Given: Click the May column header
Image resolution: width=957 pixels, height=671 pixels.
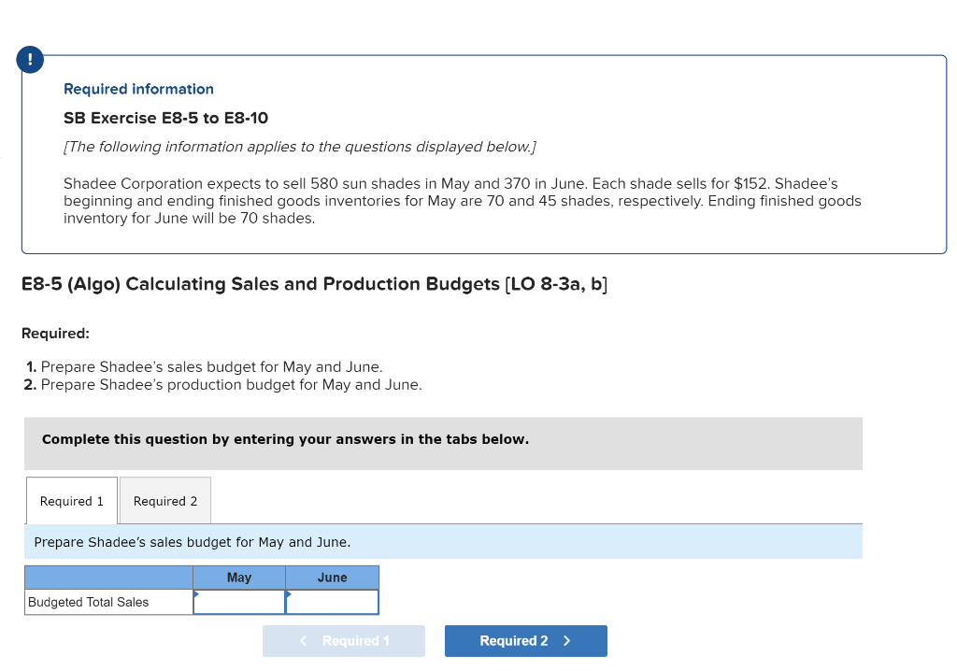Looking at the screenshot, I should click(x=239, y=577).
